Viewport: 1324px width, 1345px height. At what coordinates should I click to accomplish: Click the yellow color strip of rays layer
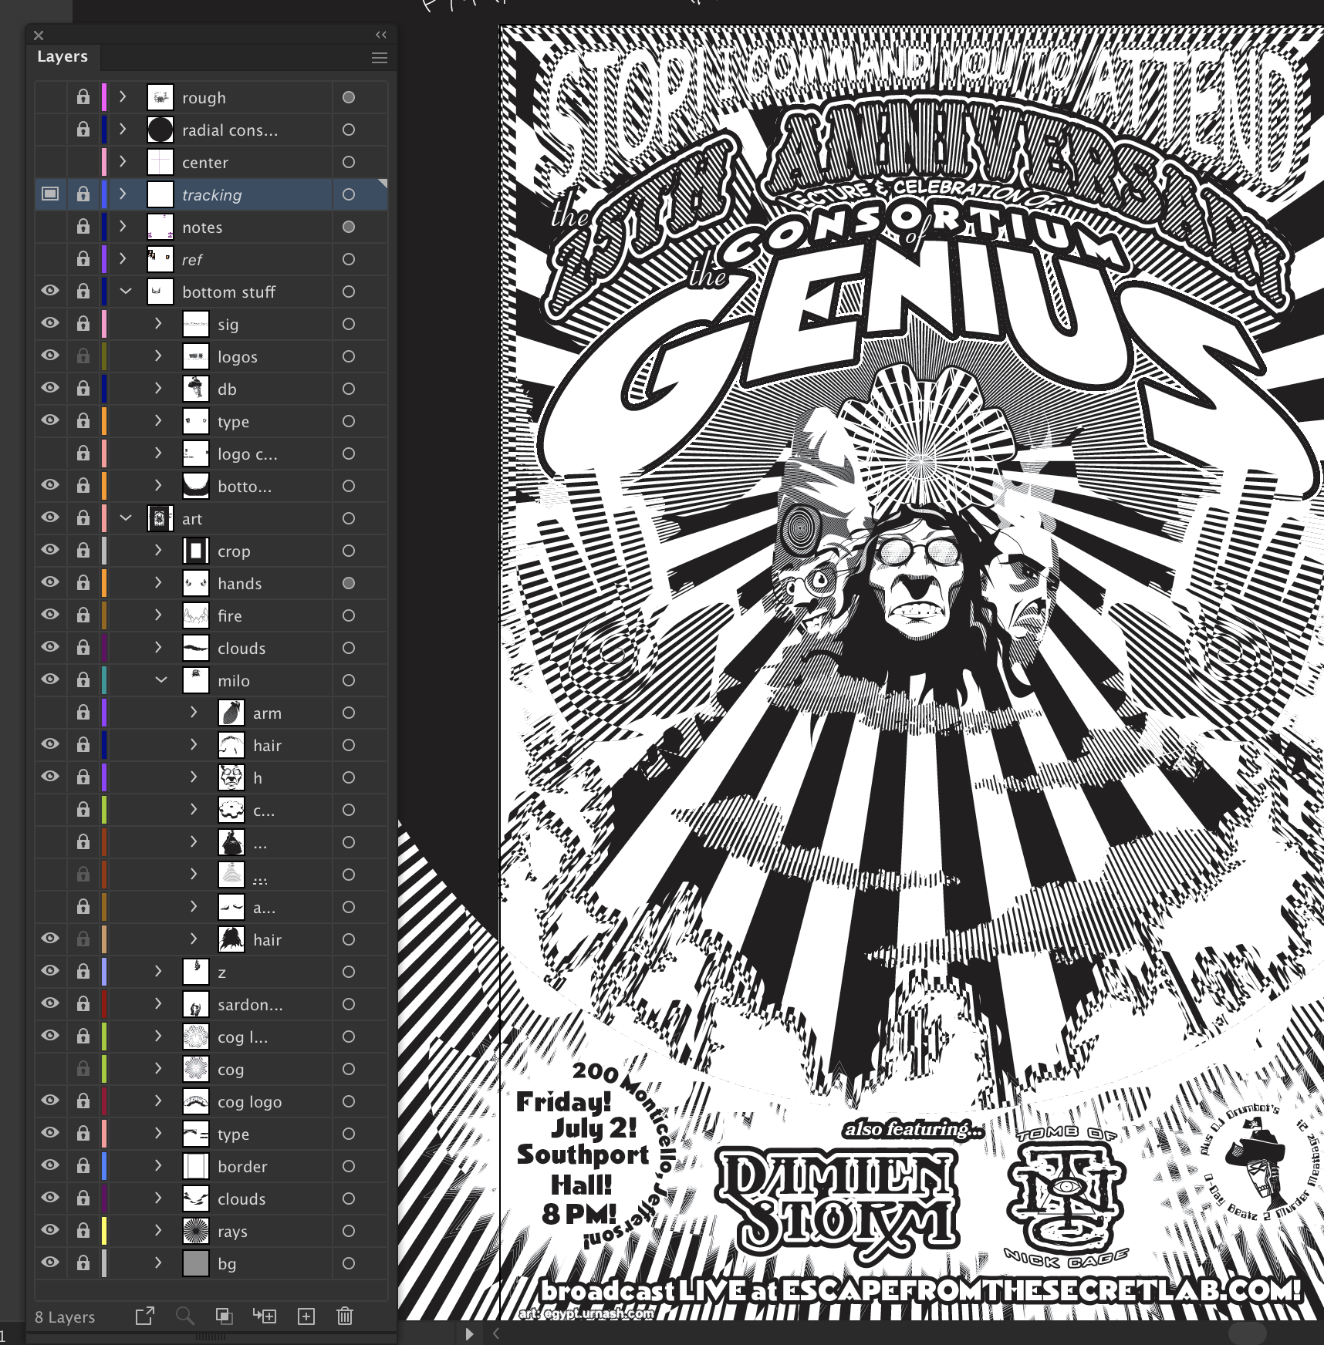click(104, 1231)
